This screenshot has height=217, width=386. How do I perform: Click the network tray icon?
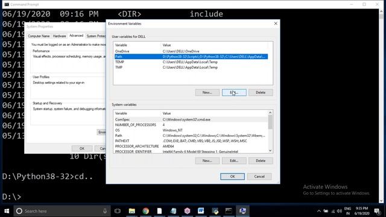(333, 211)
